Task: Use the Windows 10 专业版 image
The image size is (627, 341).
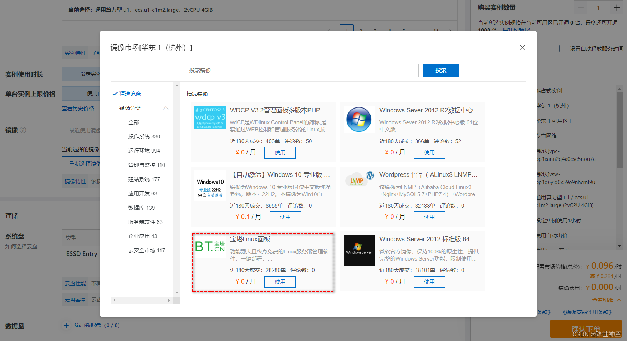Action: pos(285,217)
